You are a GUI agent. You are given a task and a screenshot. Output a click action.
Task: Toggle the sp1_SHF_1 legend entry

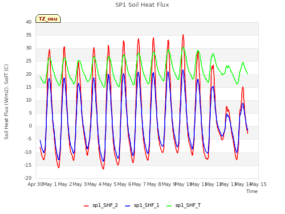(142, 206)
